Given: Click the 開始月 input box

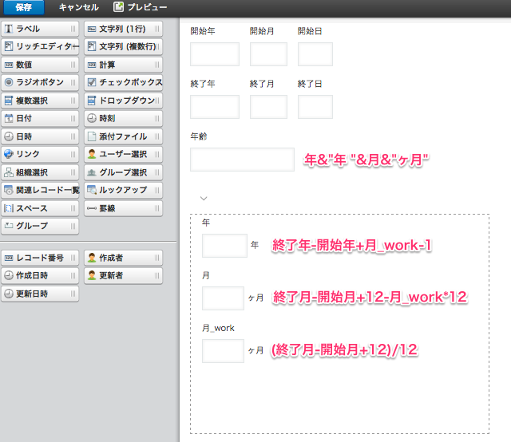Looking at the screenshot, I should (x=268, y=54).
